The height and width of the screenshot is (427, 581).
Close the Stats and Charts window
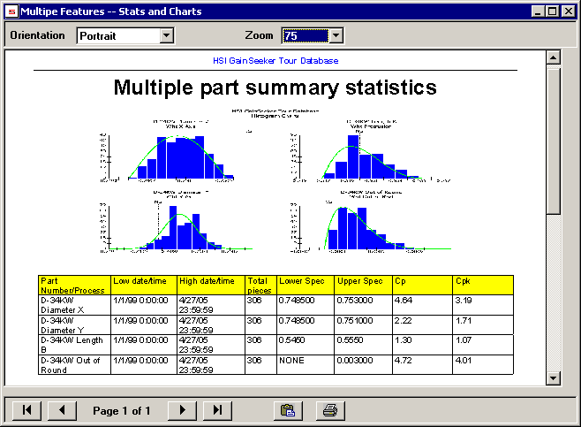click(568, 11)
